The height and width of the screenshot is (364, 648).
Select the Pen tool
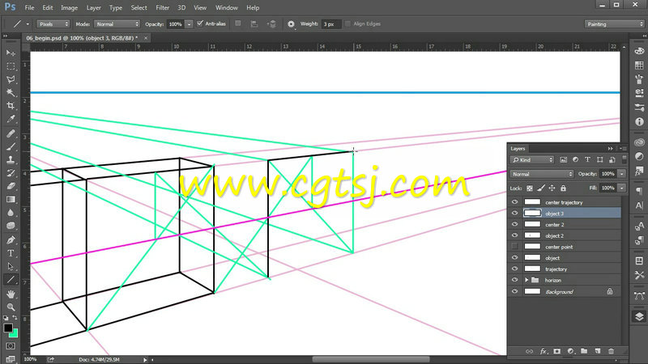point(11,239)
